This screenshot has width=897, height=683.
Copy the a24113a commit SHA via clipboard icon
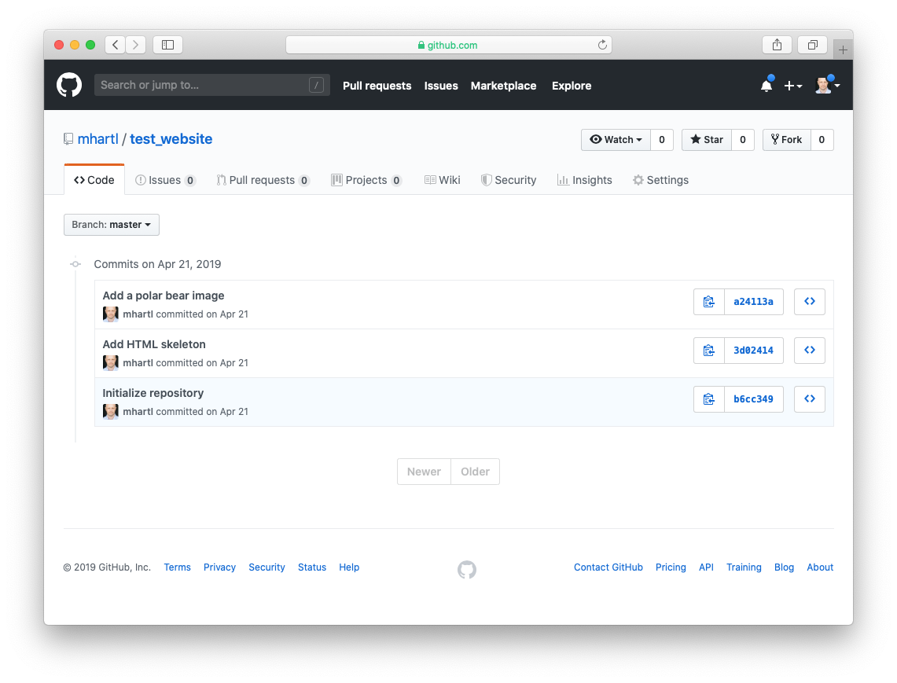(708, 301)
